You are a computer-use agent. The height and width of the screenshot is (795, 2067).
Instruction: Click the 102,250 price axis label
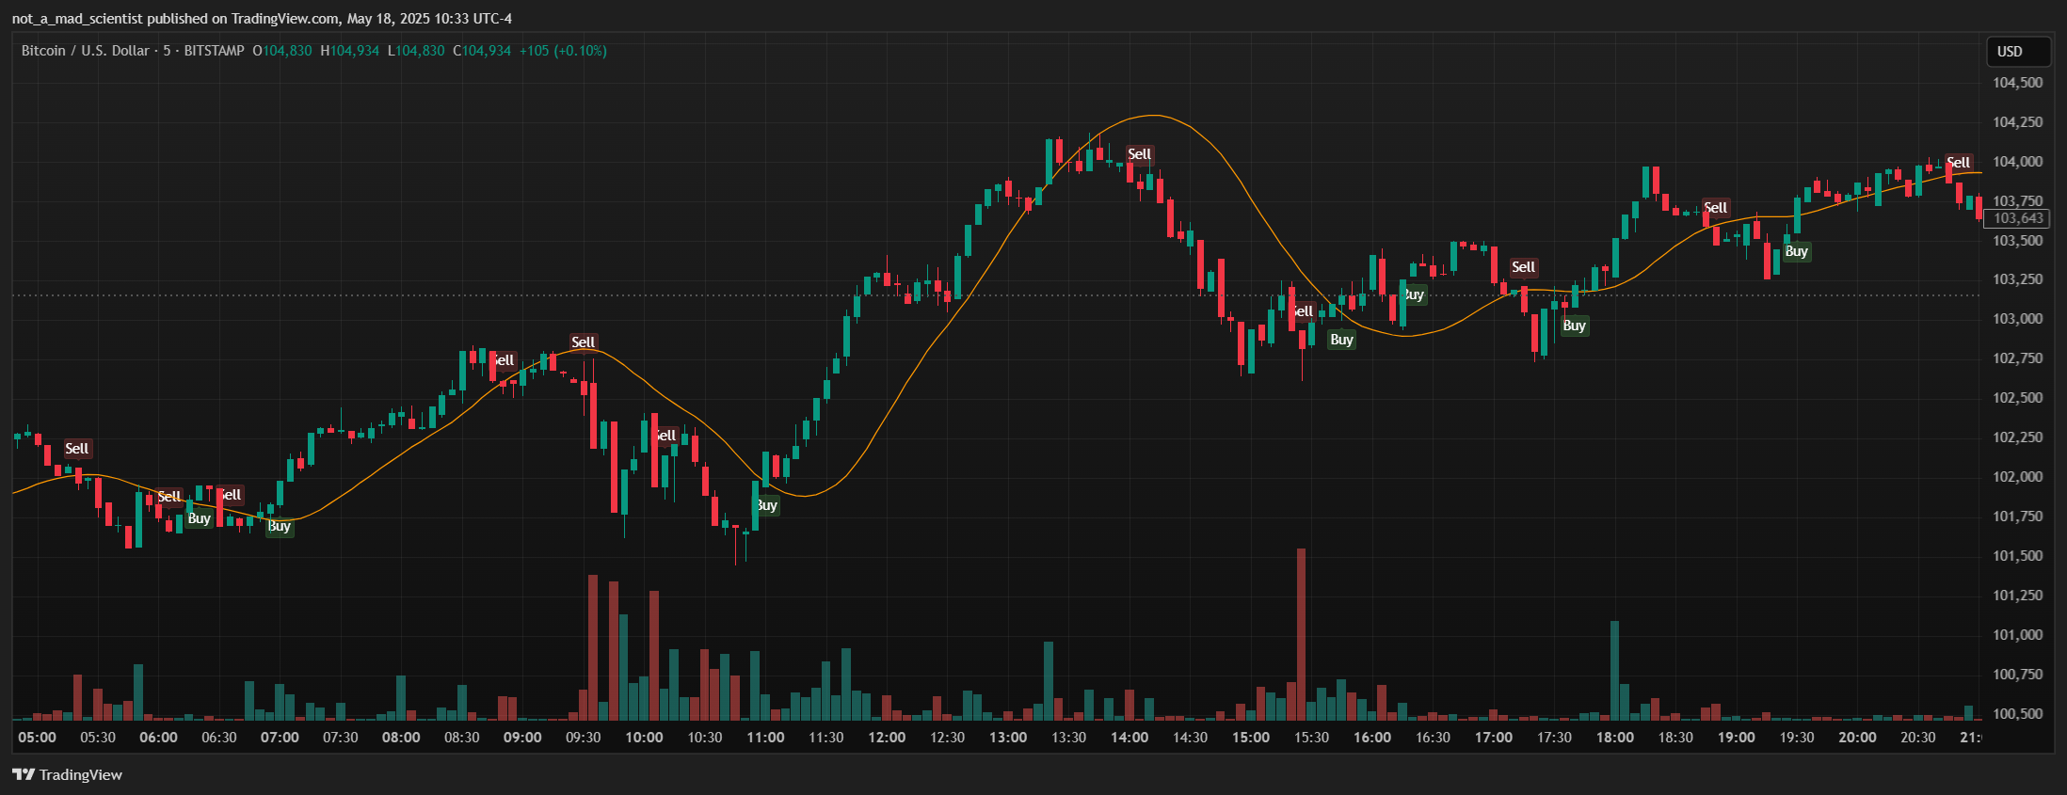(x=2018, y=437)
